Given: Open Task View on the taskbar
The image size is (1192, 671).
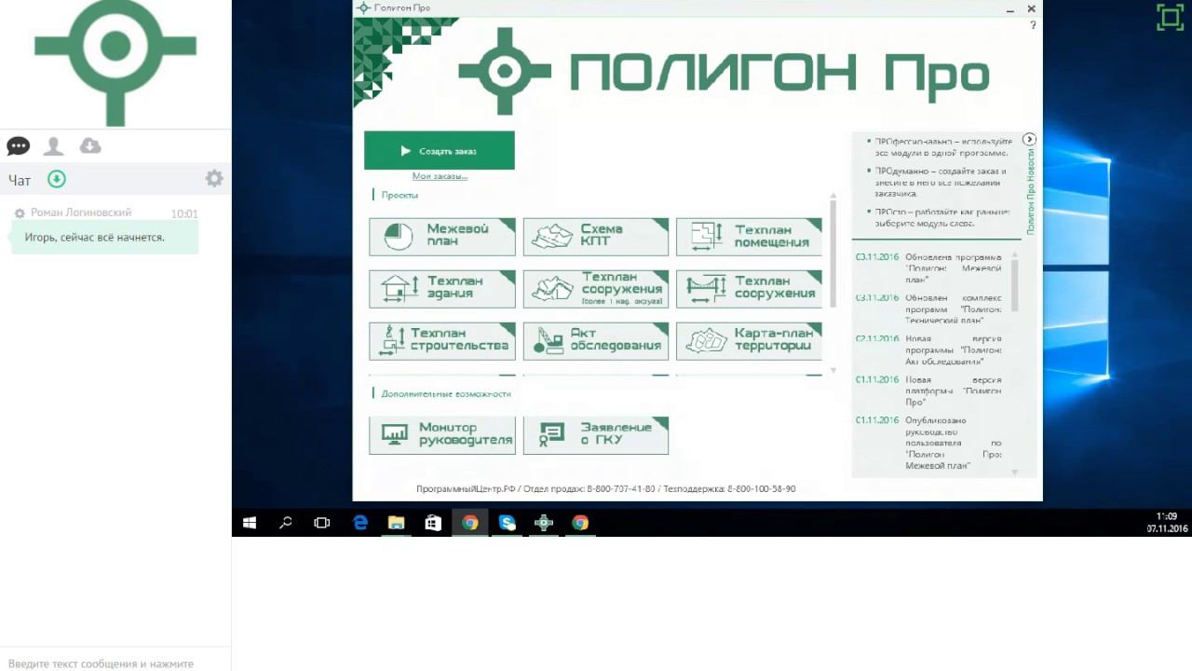Looking at the screenshot, I should pyautogui.click(x=322, y=523).
